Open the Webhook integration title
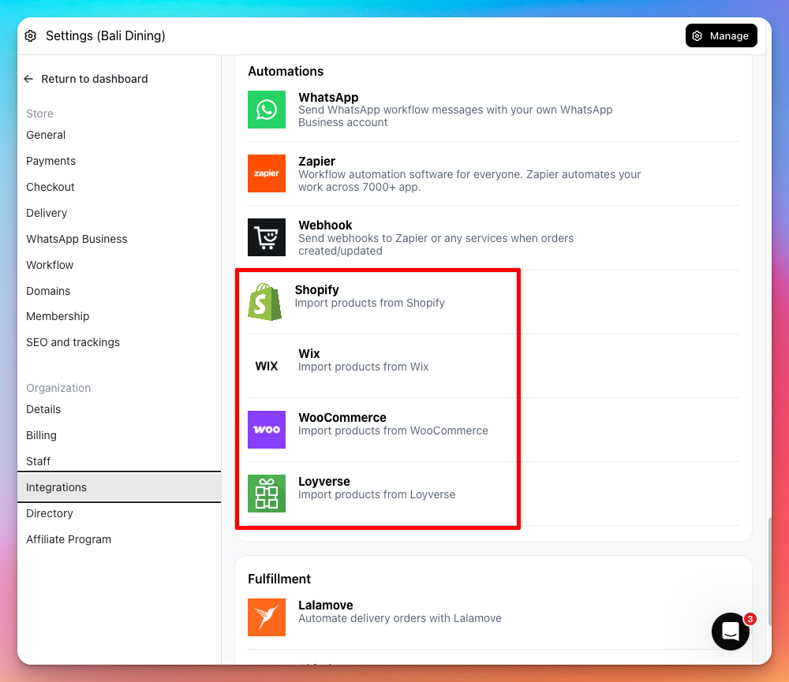This screenshot has height=682, width=789. pyautogui.click(x=325, y=225)
